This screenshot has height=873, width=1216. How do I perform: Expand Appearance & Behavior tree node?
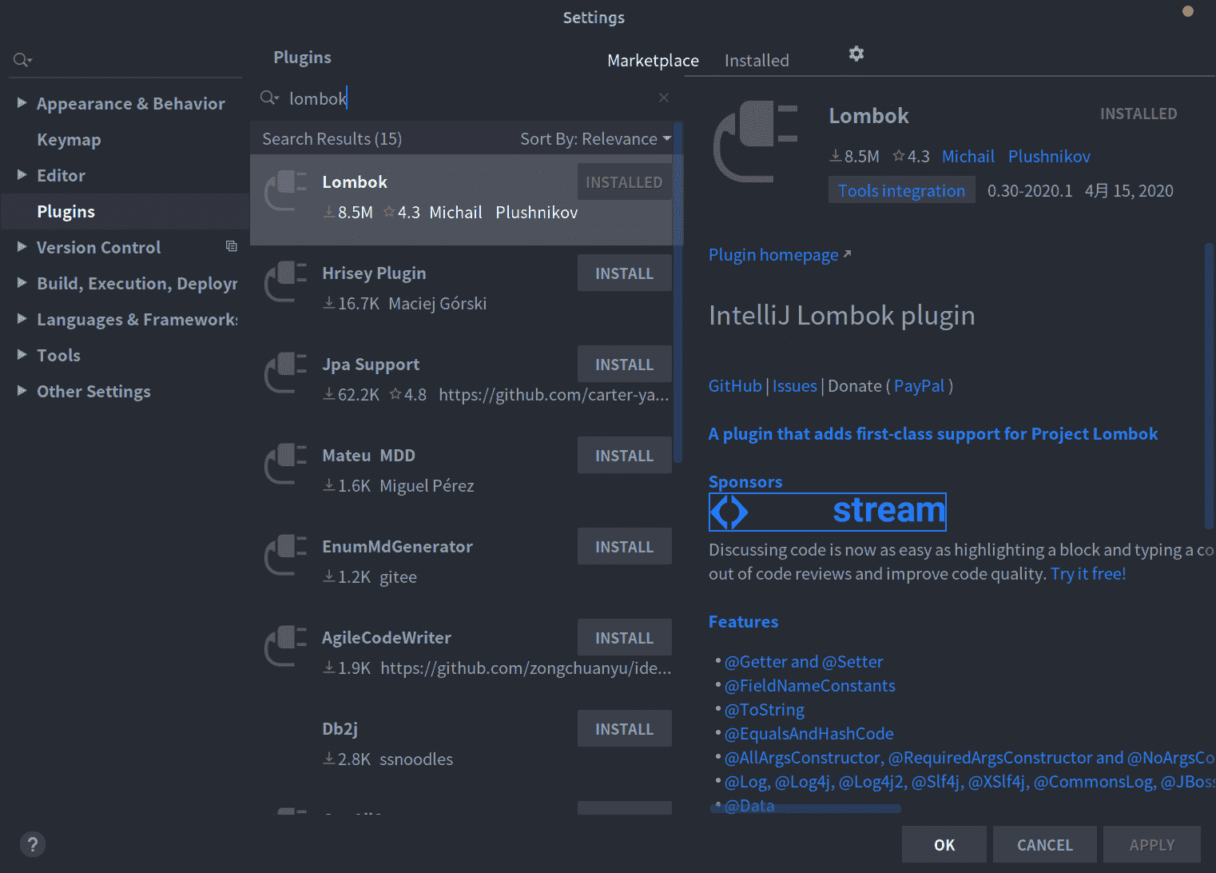(22, 103)
